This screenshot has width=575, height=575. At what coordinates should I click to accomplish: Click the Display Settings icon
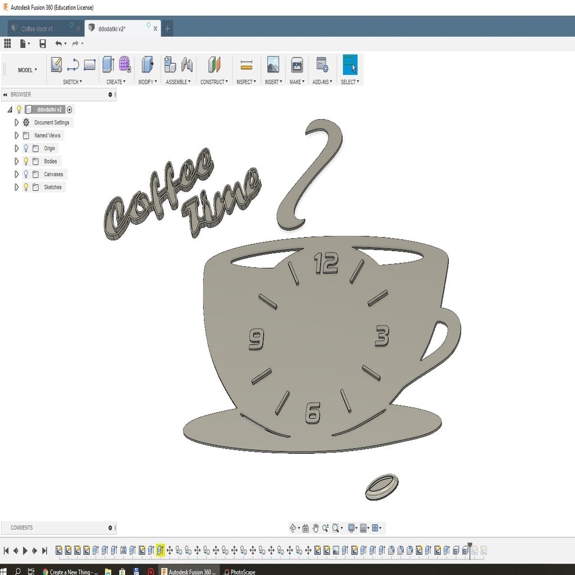pos(352,528)
